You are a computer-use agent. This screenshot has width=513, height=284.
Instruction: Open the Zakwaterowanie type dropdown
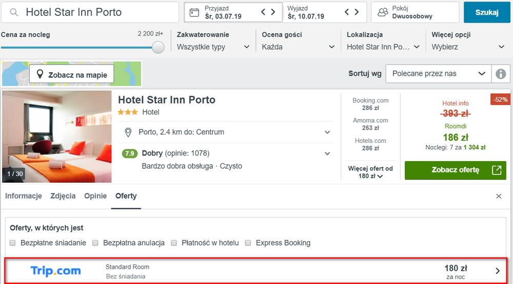click(213, 47)
